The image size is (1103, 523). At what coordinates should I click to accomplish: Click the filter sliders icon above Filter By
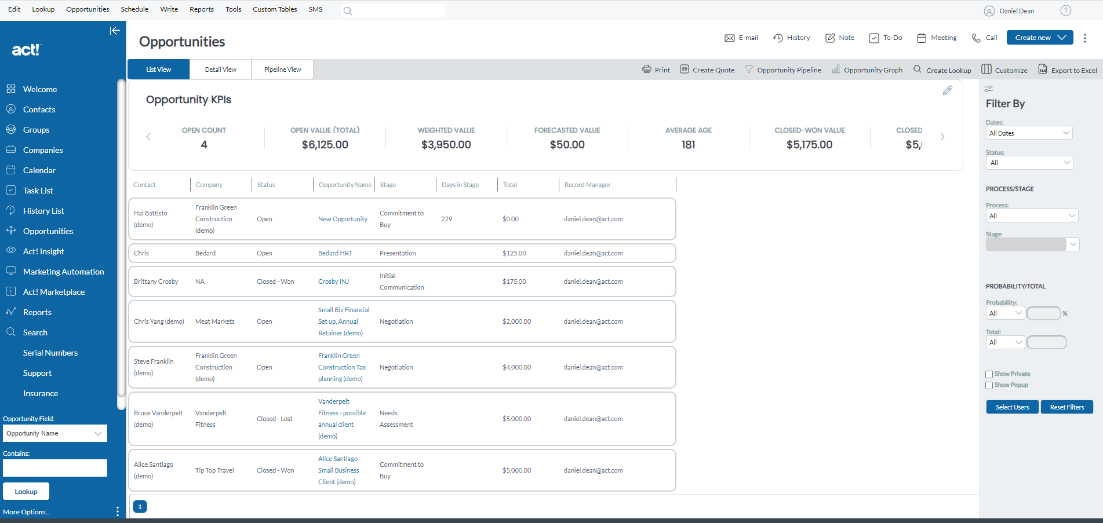(988, 89)
